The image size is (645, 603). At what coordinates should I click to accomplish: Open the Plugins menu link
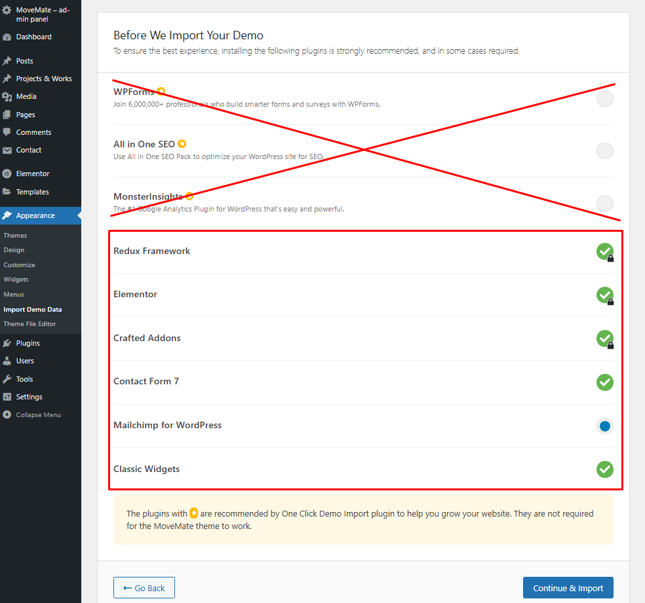click(28, 343)
